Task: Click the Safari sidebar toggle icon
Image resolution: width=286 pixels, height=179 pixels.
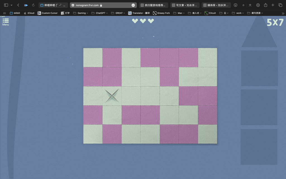Action: pyautogui.click(x=6, y=5)
